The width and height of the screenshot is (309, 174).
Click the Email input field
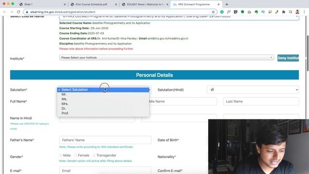point(105,170)
